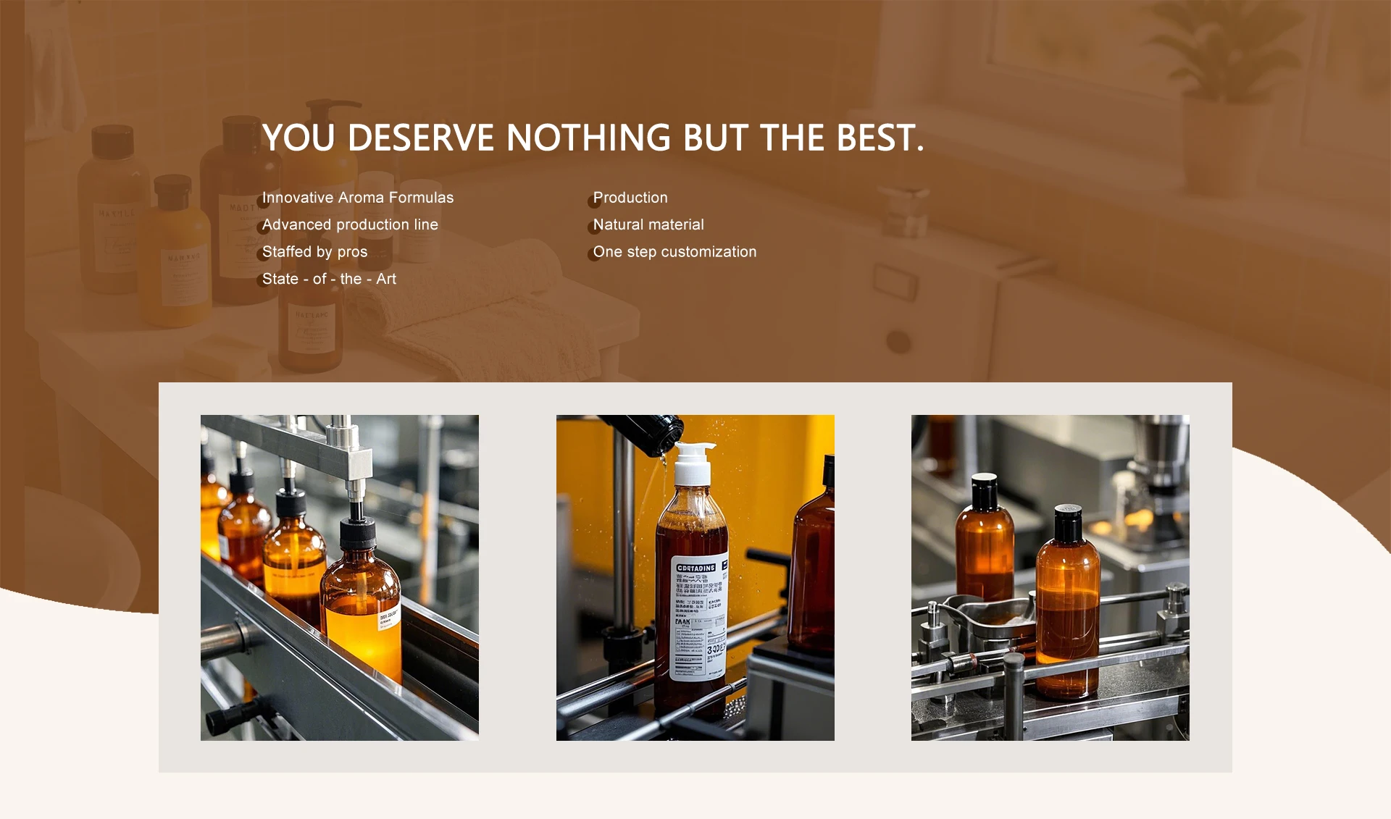1391x819 pixels.
Task: Click the Advanced production line item
Action: [350, 224]
